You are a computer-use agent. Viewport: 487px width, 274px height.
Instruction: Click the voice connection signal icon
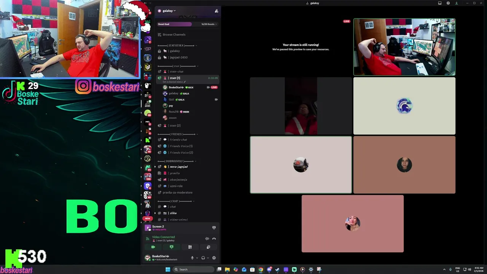[x=148, y=239]
